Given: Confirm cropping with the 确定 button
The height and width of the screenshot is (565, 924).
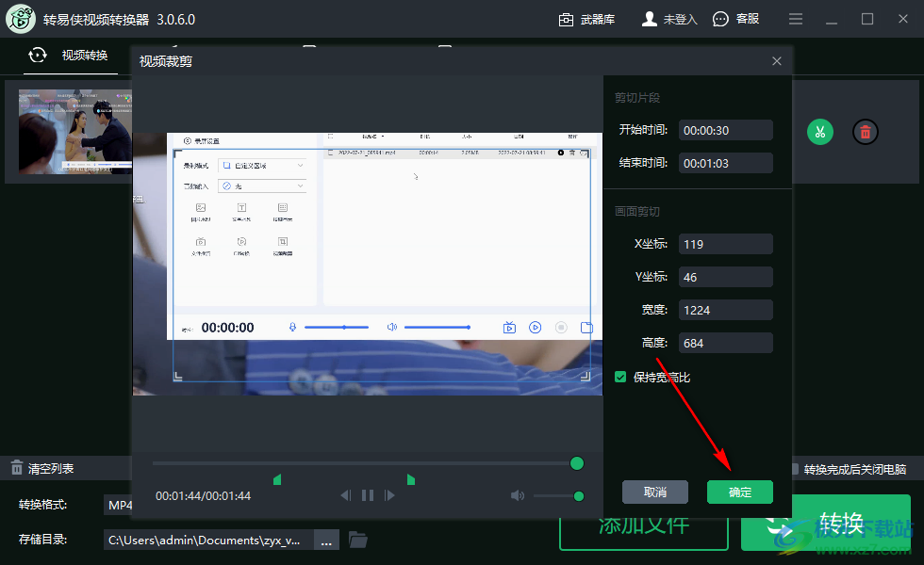Looking at the screenshot, I should [739, 492].
